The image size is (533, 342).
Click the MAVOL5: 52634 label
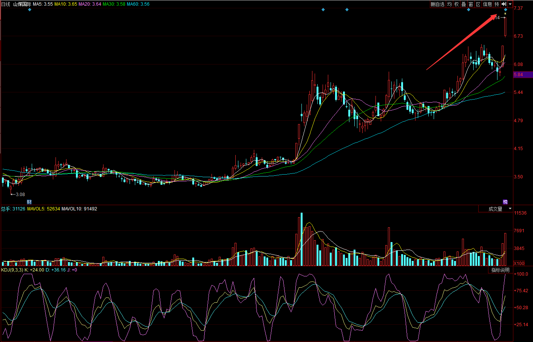coord(43,209)
